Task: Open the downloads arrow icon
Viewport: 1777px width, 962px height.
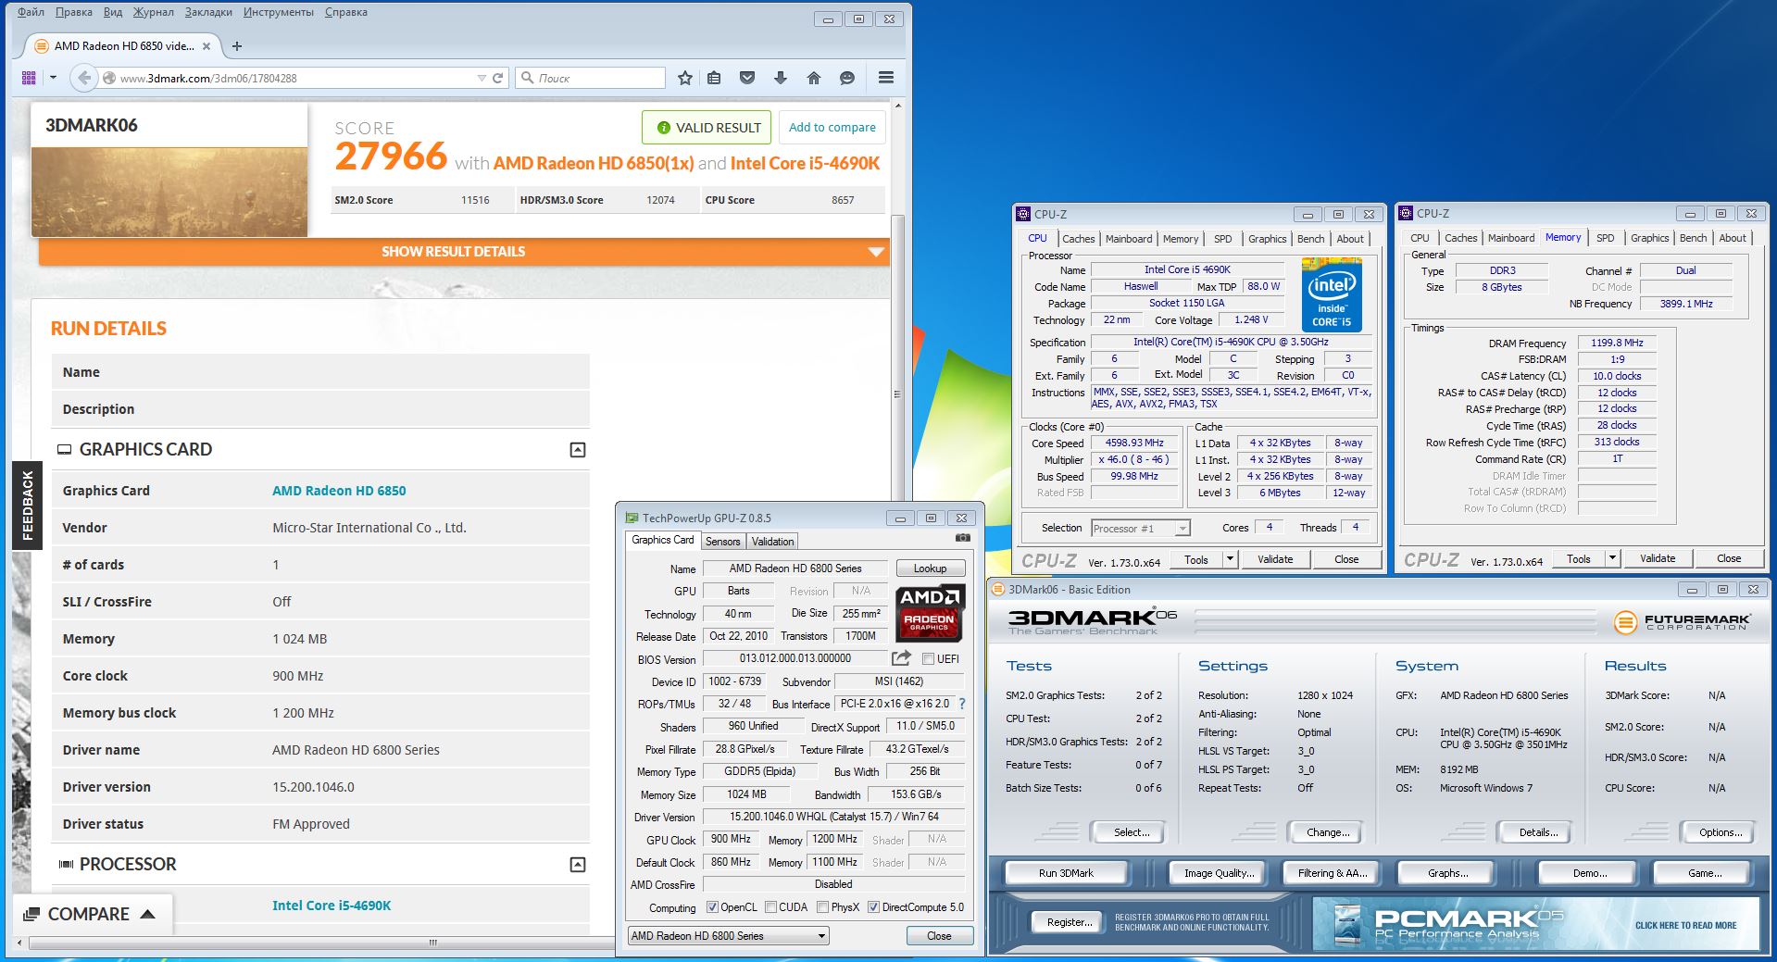Action: [x=781, y=78]
